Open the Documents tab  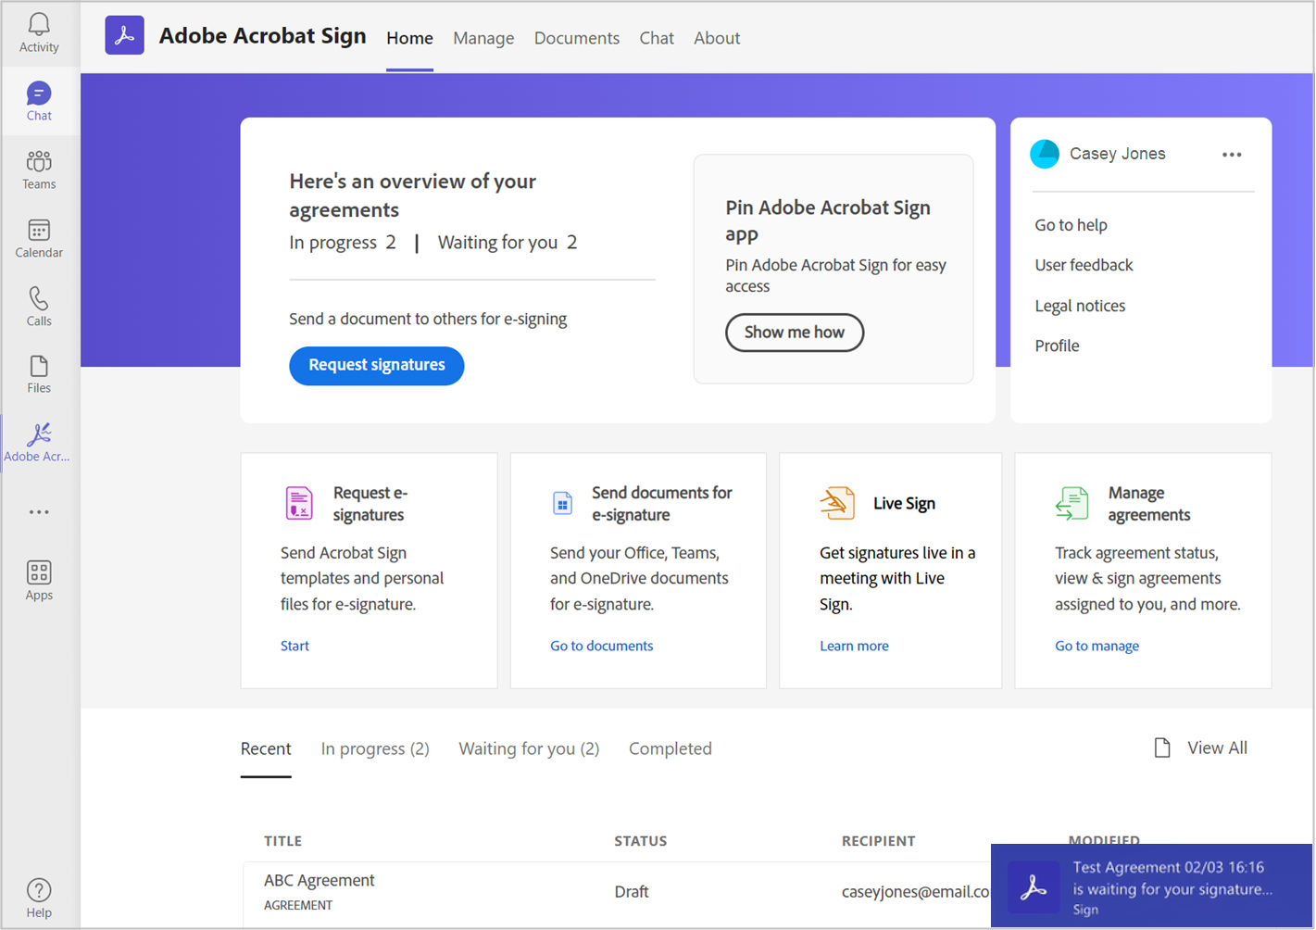[x=577, y=38]
